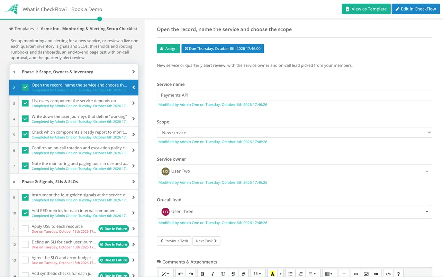
Task: Click the redo icon in comment editor
Action: (x=191, y=274)
